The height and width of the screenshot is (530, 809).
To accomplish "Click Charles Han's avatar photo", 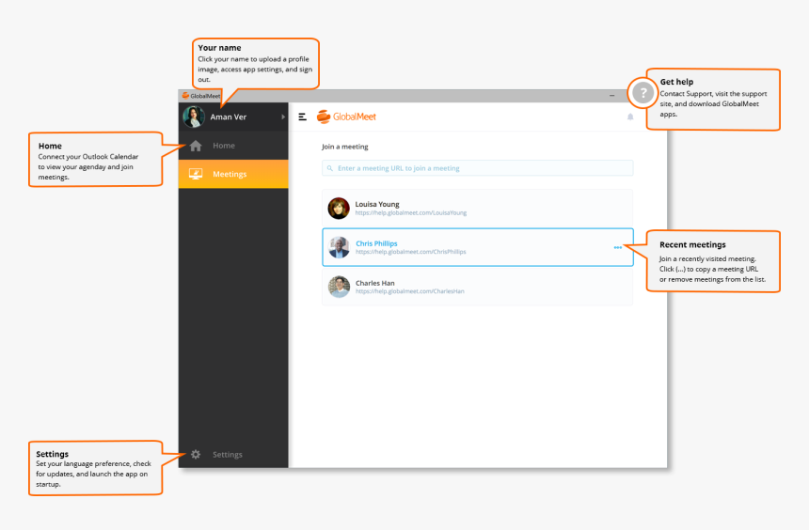I will tap(339, 287).
